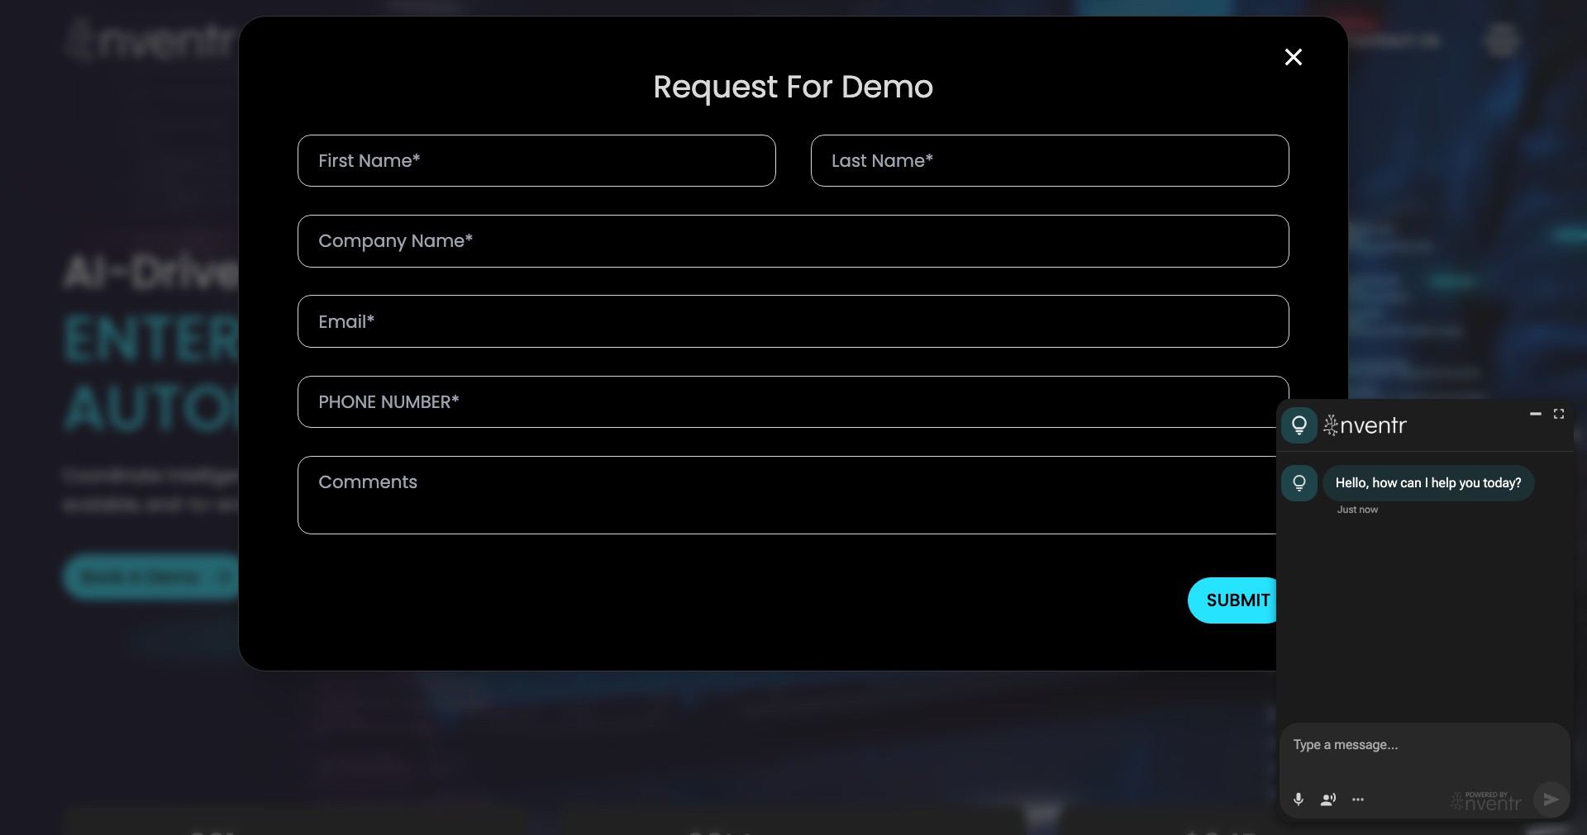Select the Comments text area
This screenshot has height=835, width=1587.
click(x=787, y=495)
